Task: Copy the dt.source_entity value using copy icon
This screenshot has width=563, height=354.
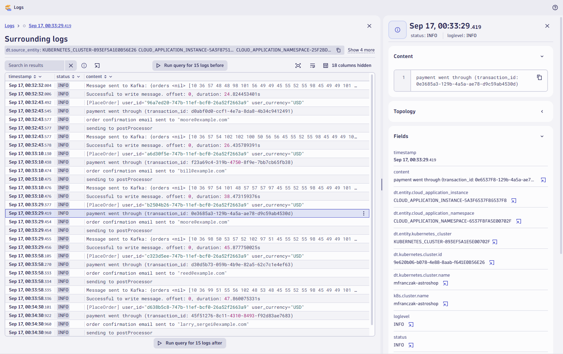Action: [x=338, y=50]
